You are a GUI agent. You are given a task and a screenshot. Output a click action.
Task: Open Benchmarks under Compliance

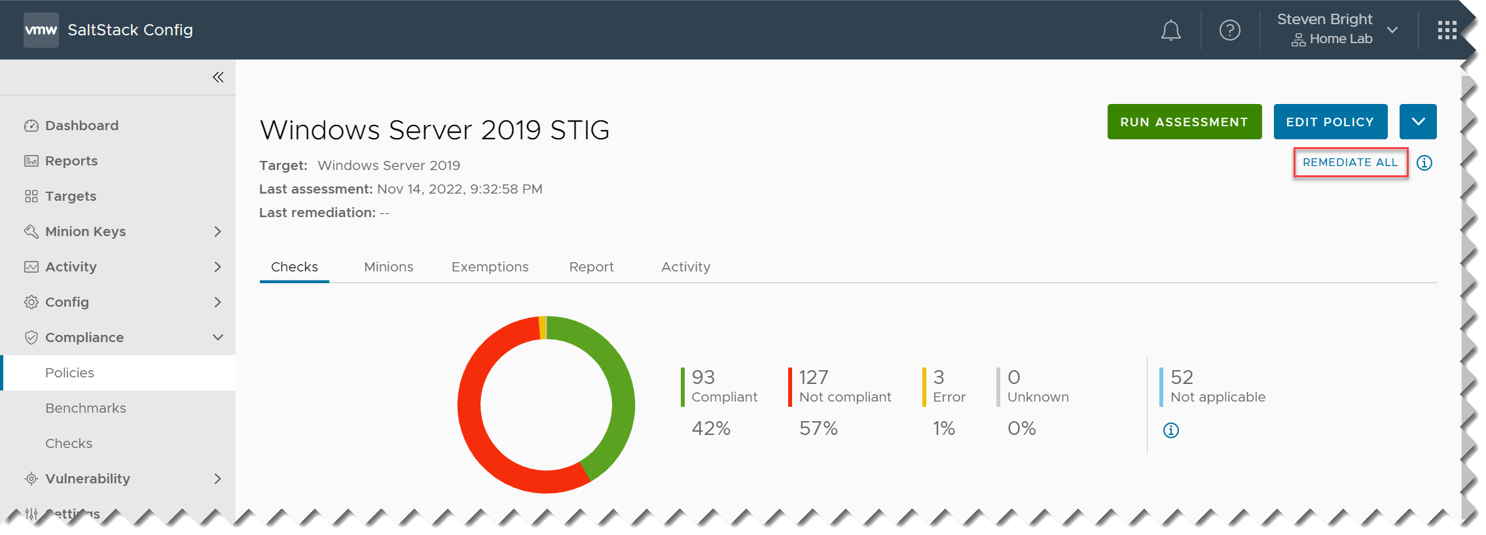click(x=86, y=408)
